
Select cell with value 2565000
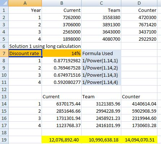pyautogui.click(x=62, y=32)
